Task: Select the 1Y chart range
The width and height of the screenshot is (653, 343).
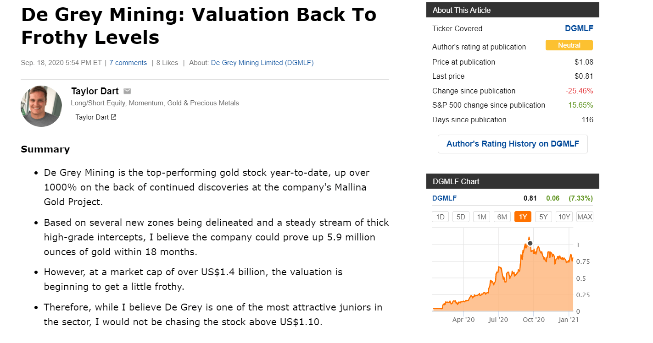Action: coord(523,217)
